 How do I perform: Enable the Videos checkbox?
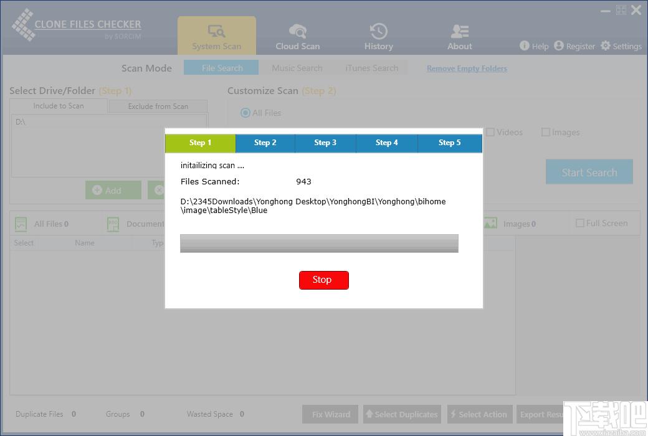tap(490, 132)
